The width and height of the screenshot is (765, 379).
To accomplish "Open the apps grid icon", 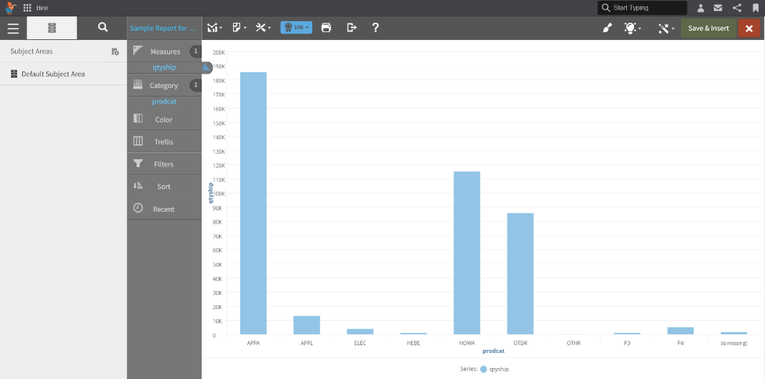I will 27,8.
